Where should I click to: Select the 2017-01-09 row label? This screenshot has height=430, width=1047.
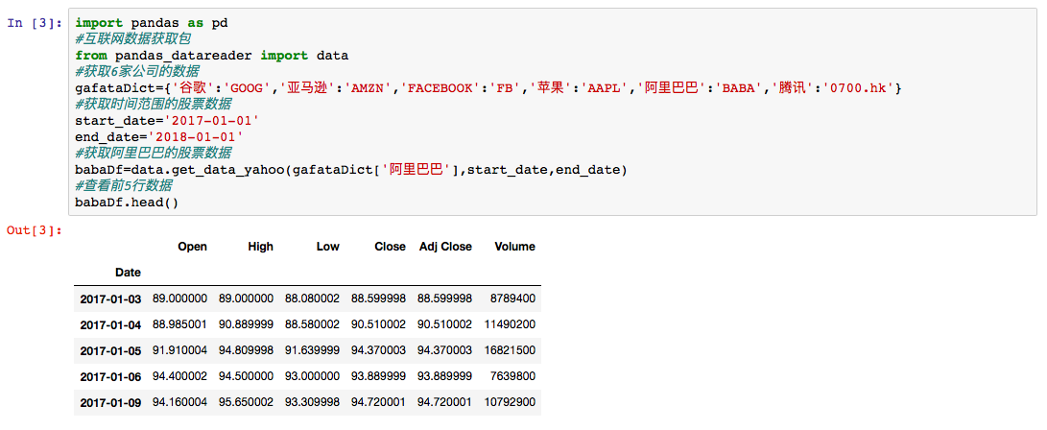(x=111, y=402)
